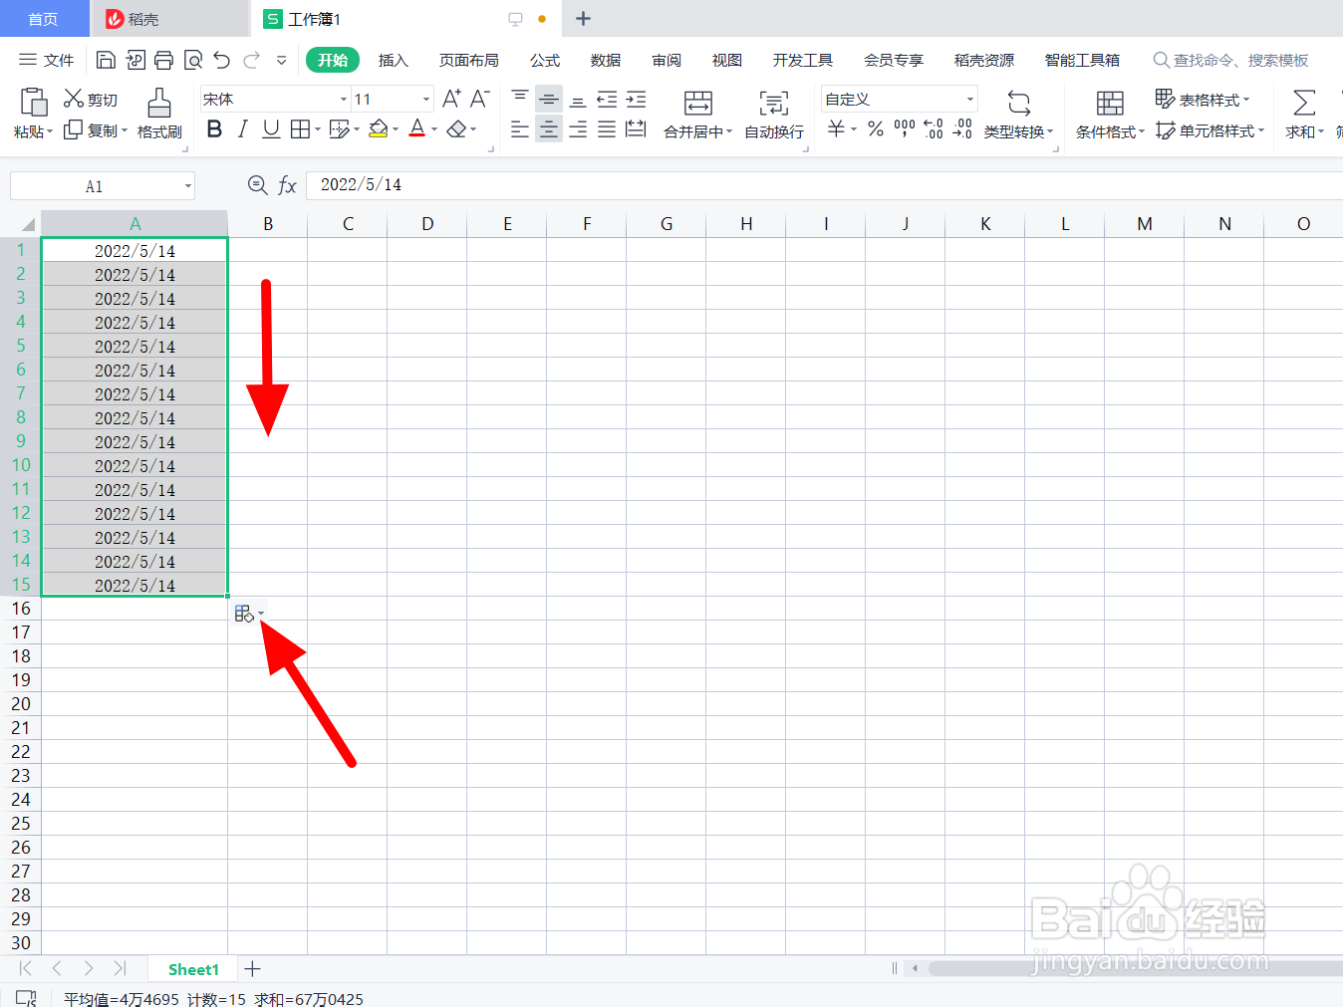
Task: Toggle Italic formatting
Action: click(242, 129)
